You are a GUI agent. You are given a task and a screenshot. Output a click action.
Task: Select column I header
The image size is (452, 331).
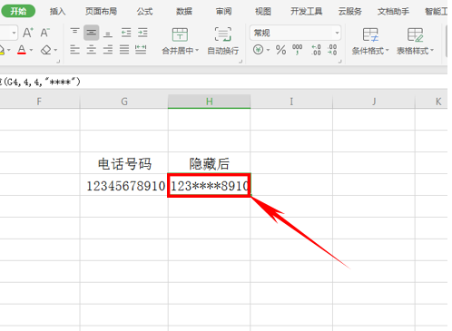pyautogui.click(x=291, y=102)
